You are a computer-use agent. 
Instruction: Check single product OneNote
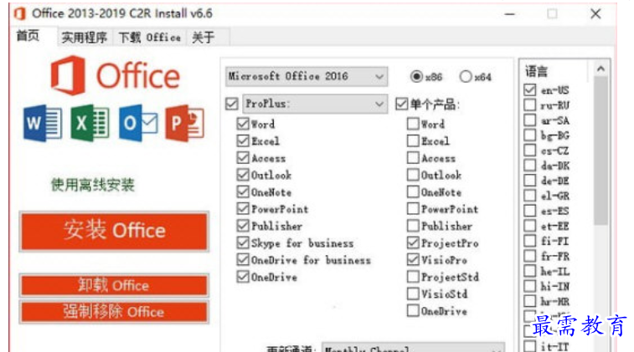pos(413,191)
